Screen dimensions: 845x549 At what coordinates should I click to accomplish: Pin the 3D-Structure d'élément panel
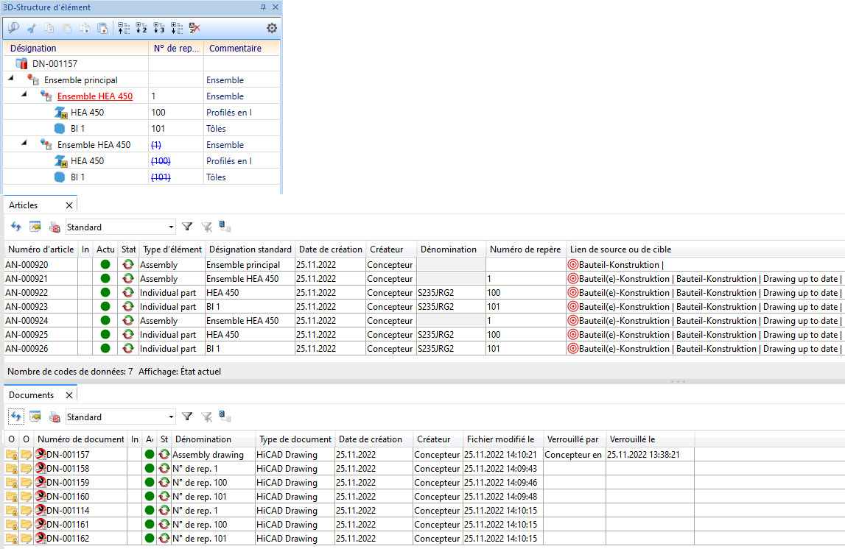pos(264,7)
